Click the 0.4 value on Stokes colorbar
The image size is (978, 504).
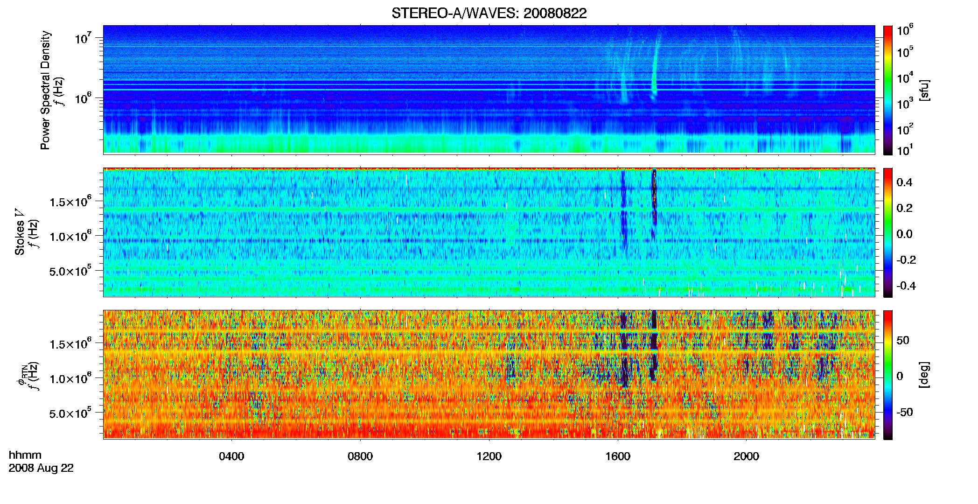pyautogui.click(x=904, y=182)
